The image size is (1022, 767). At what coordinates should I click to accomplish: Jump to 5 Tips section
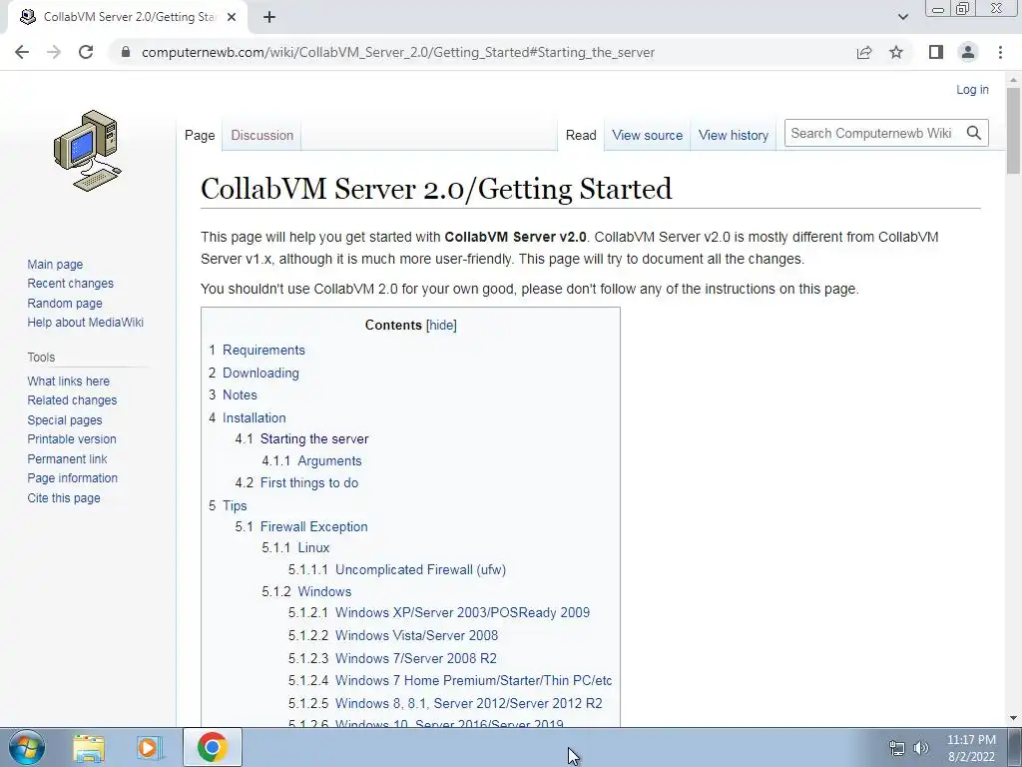click(x=228, y=505)
